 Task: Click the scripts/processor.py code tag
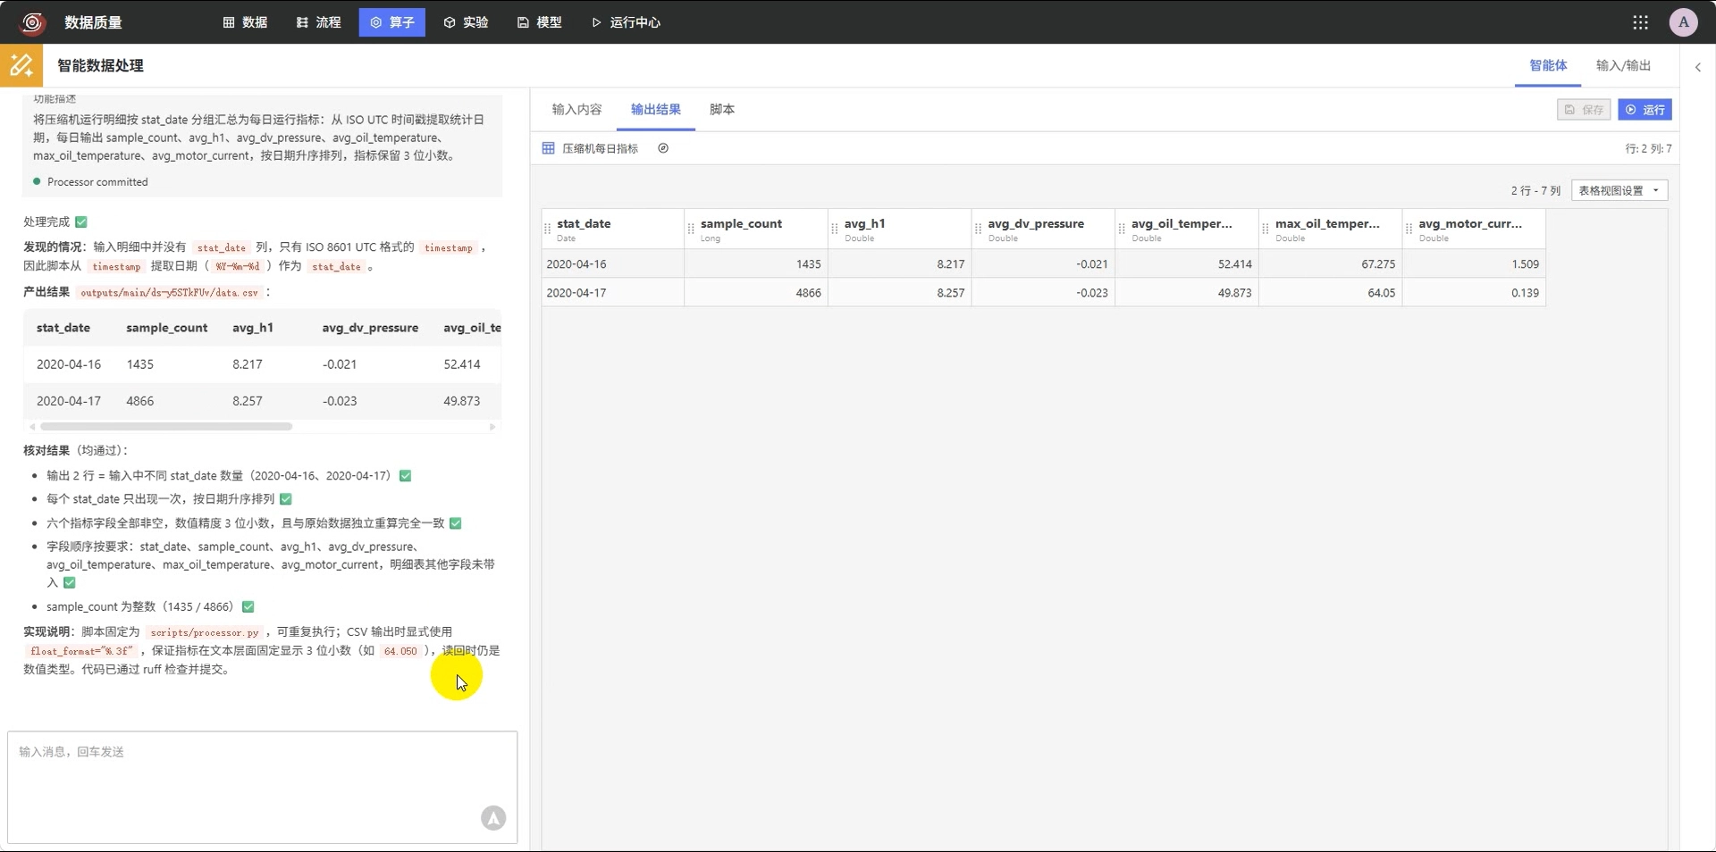pos(205,632)
